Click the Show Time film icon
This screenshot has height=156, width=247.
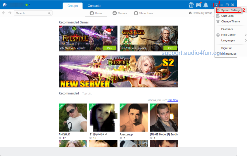136,13
